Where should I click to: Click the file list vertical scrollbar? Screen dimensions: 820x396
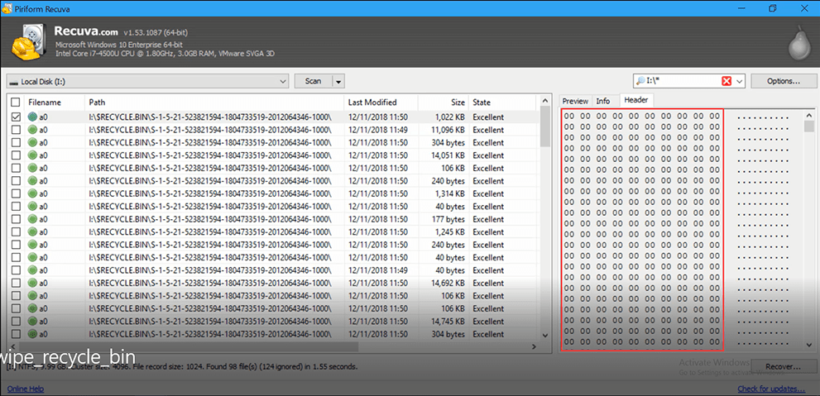click(544, 215)
